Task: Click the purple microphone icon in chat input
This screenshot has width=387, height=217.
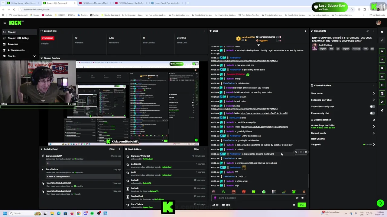Action: (215, 198)
